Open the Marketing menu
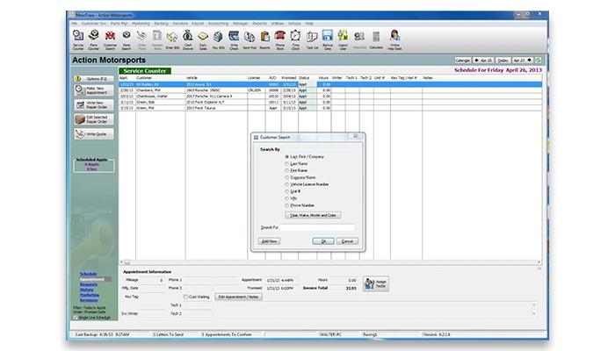Screen dimensions: 615x351 click(141, 24)
